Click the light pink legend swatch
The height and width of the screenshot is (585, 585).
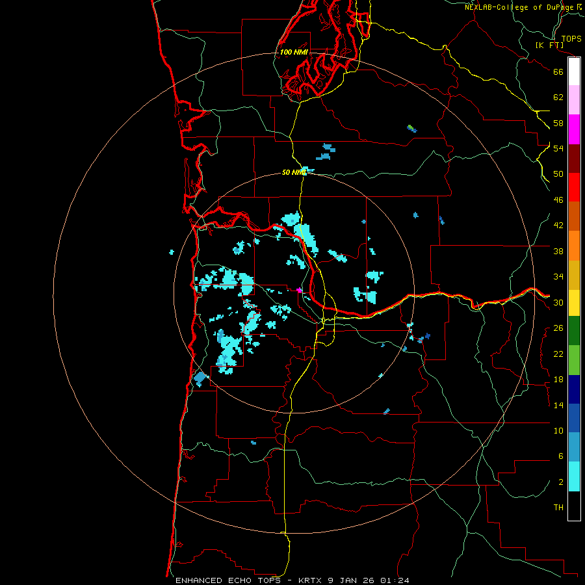tap(574, 100)
